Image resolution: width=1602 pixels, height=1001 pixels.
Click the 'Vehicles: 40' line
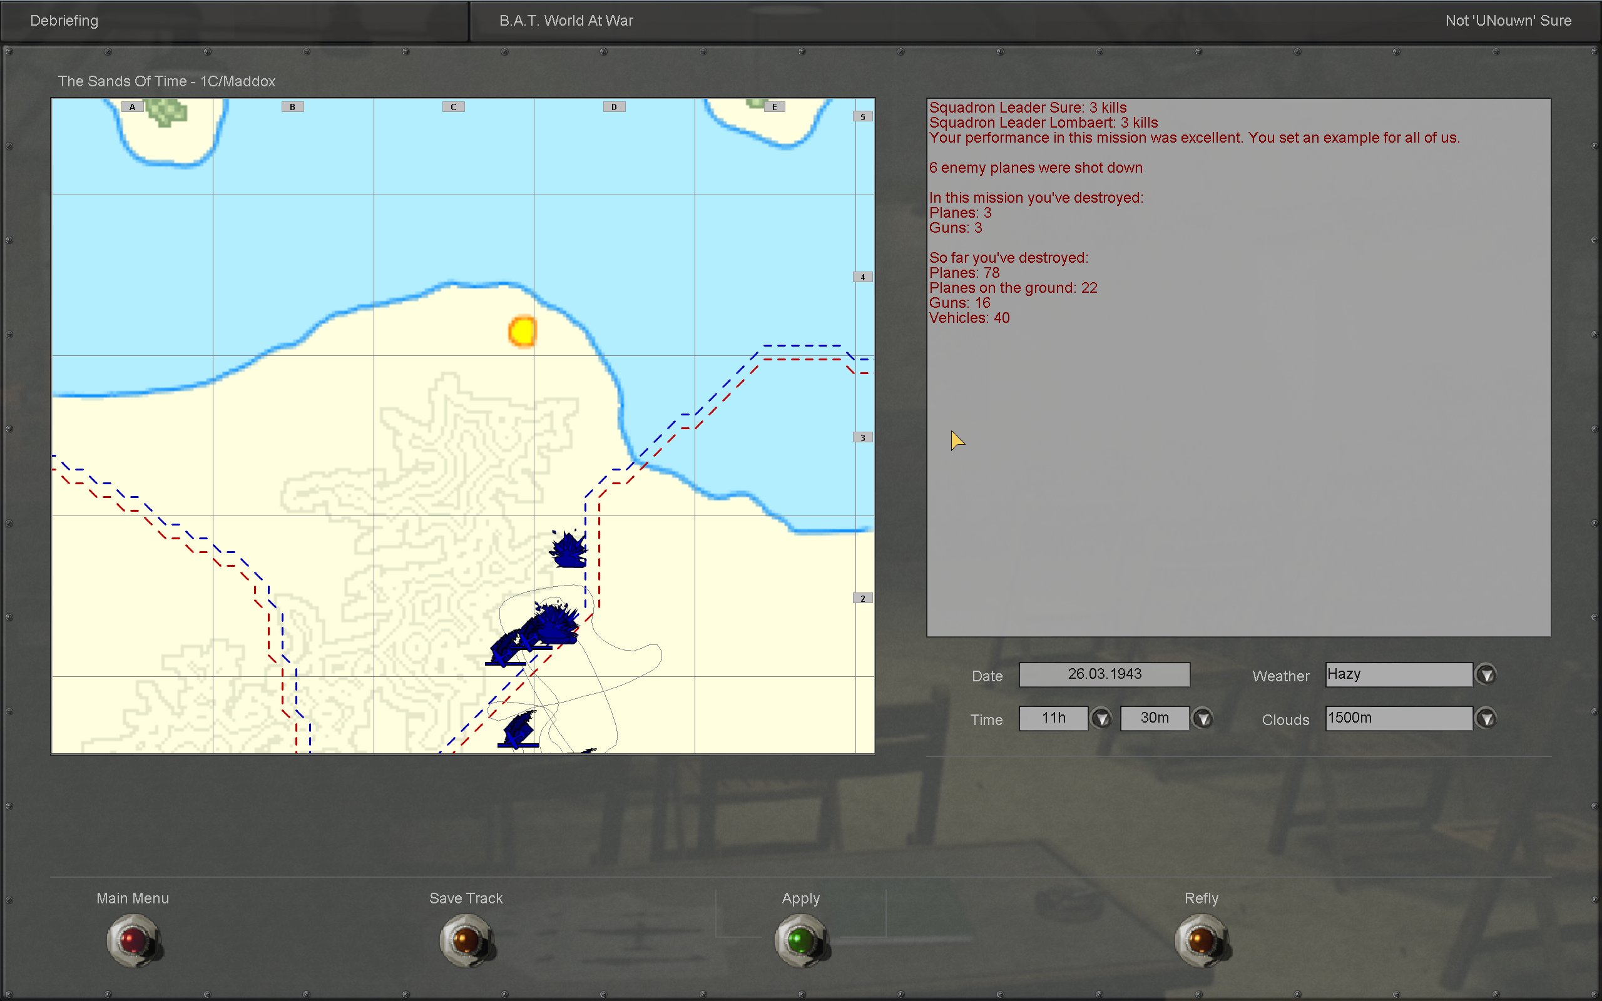(x=969, y=318)
